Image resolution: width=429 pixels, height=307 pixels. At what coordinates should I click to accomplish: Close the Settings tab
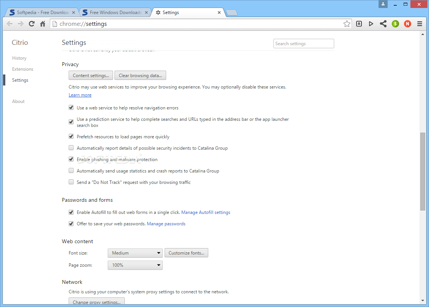click(219, 13)
